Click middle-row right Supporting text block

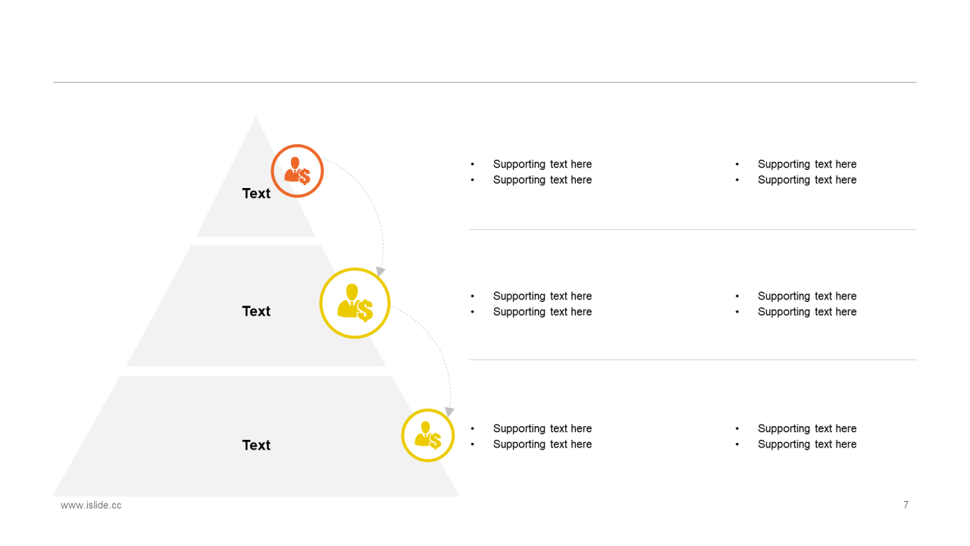pos(796,304)
